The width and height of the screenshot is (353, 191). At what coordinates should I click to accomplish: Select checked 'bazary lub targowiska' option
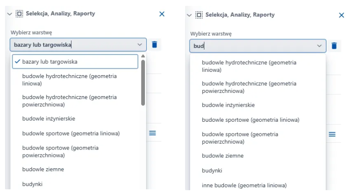pyautogui.click(x=75, y=62)
